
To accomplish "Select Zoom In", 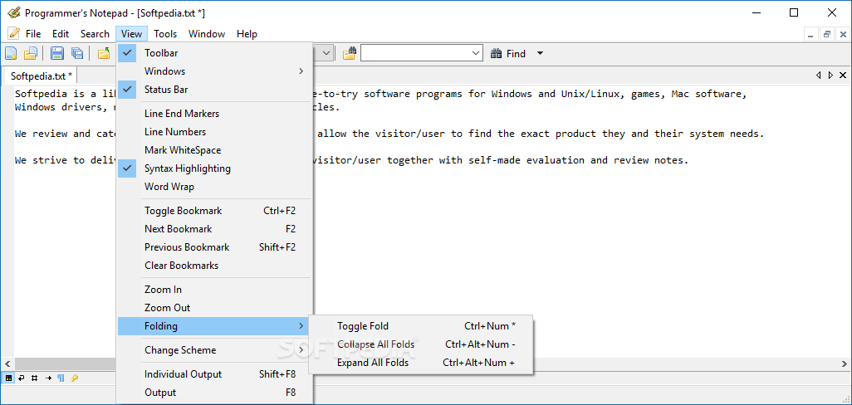I will click(x=215, y=290).
